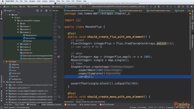Screen dimensions: 194x109
Task: Open Project panel settings gear
Action: point(46,11)
